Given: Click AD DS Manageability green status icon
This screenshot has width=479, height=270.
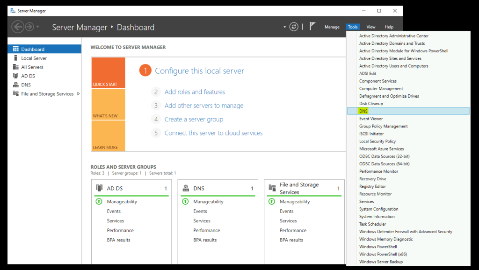Looking at the screenshot, I should (x=99, y=201).
